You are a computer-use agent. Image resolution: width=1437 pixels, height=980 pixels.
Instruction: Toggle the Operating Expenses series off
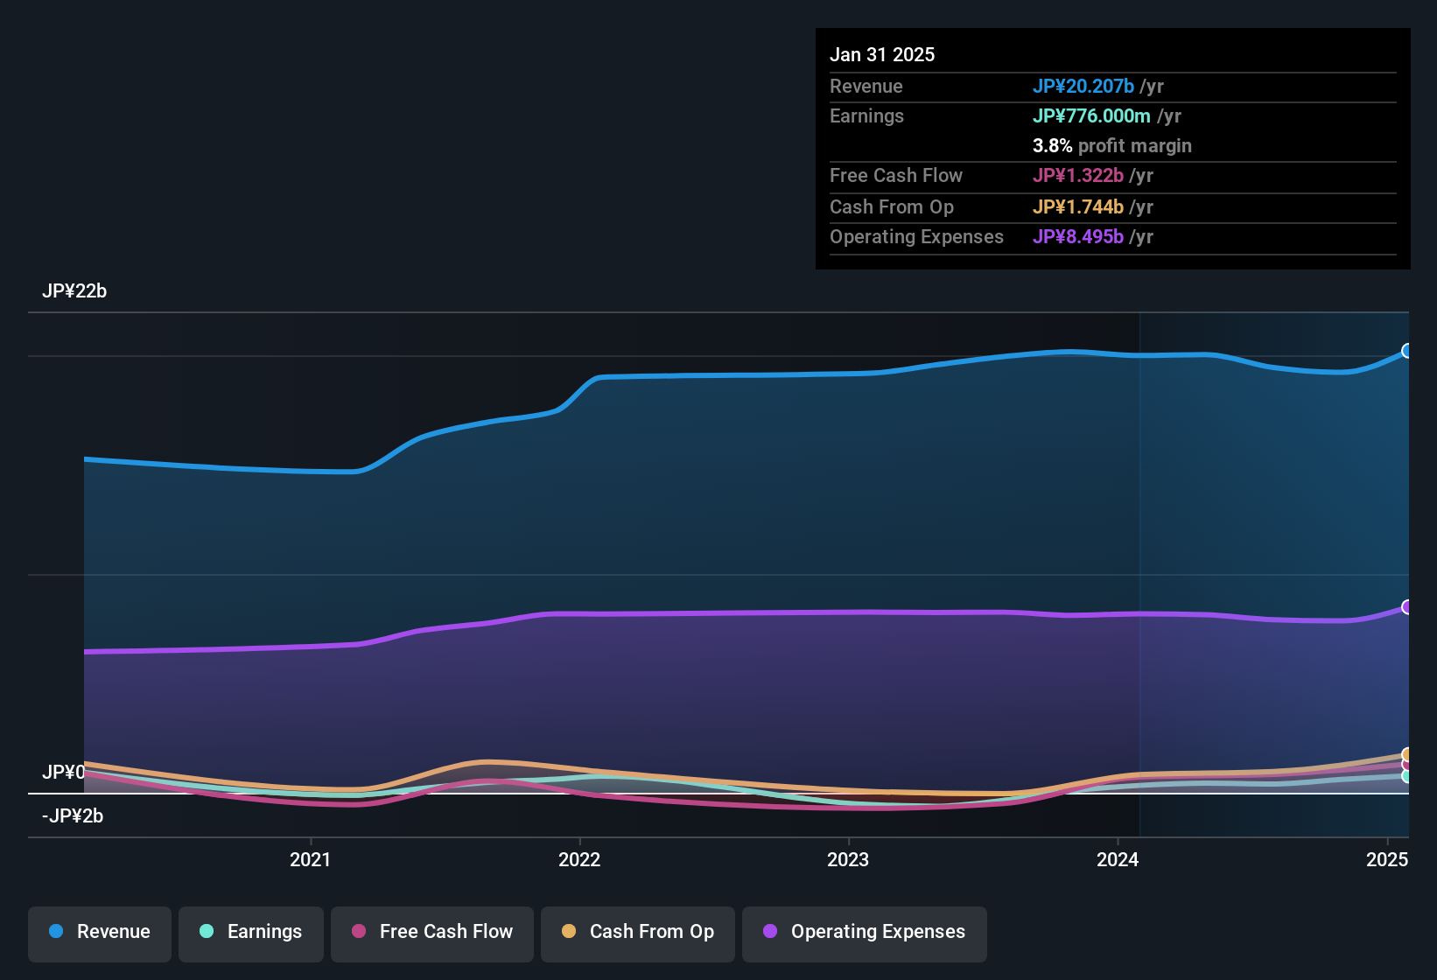(x=865, y=934)
